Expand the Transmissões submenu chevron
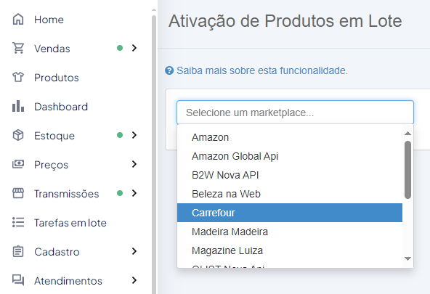Screen dimensions: 430x294 click(134, 193)
